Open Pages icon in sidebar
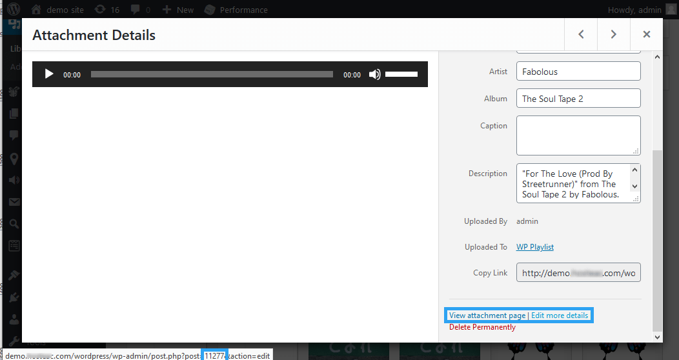Image resolution: width=679 pixels, height=360 pixels. (14, 114)
